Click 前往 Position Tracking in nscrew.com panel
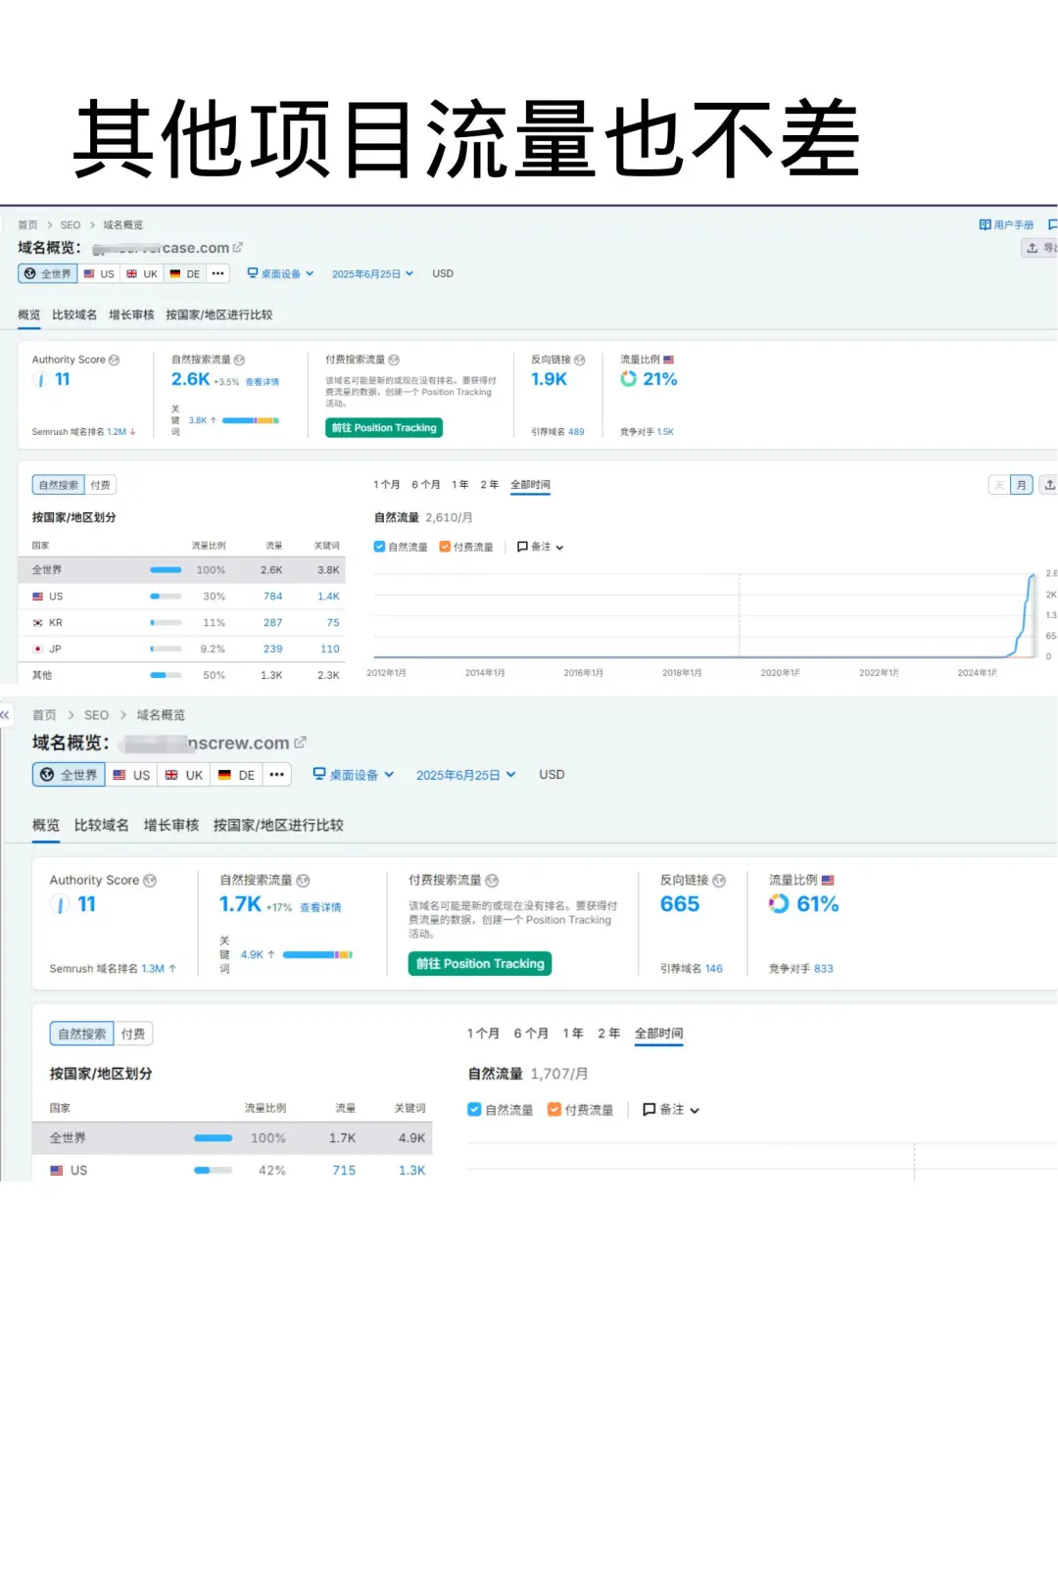Screen dimensions: 1058x1587 point(480,963)
